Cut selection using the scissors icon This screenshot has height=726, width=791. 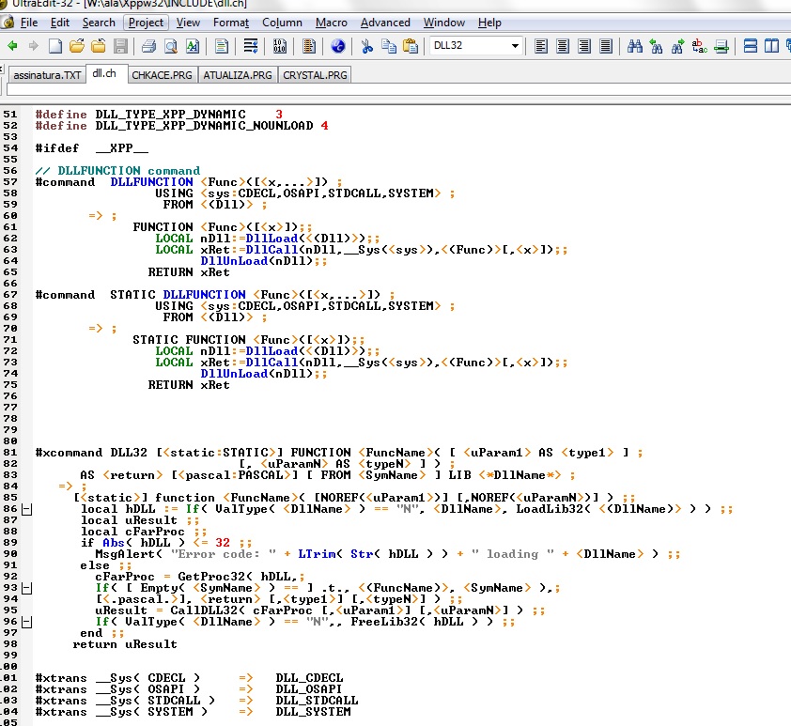366,45
